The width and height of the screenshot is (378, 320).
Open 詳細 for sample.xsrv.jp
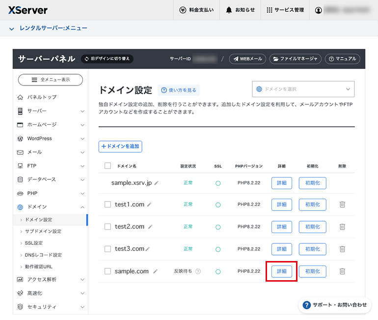coord(282,183)
